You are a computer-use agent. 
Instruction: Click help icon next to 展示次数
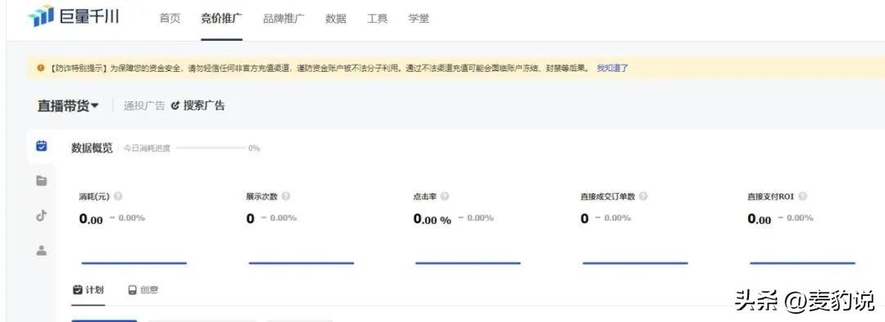(x=286, y=196)
